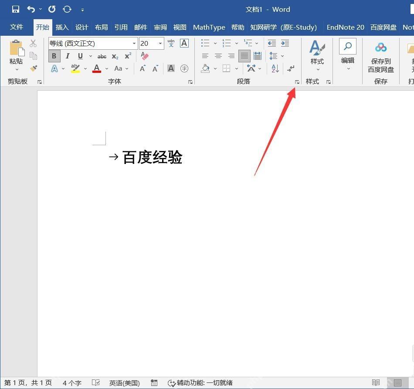Open the font dialog launcher next to 字体

(190, 82)
